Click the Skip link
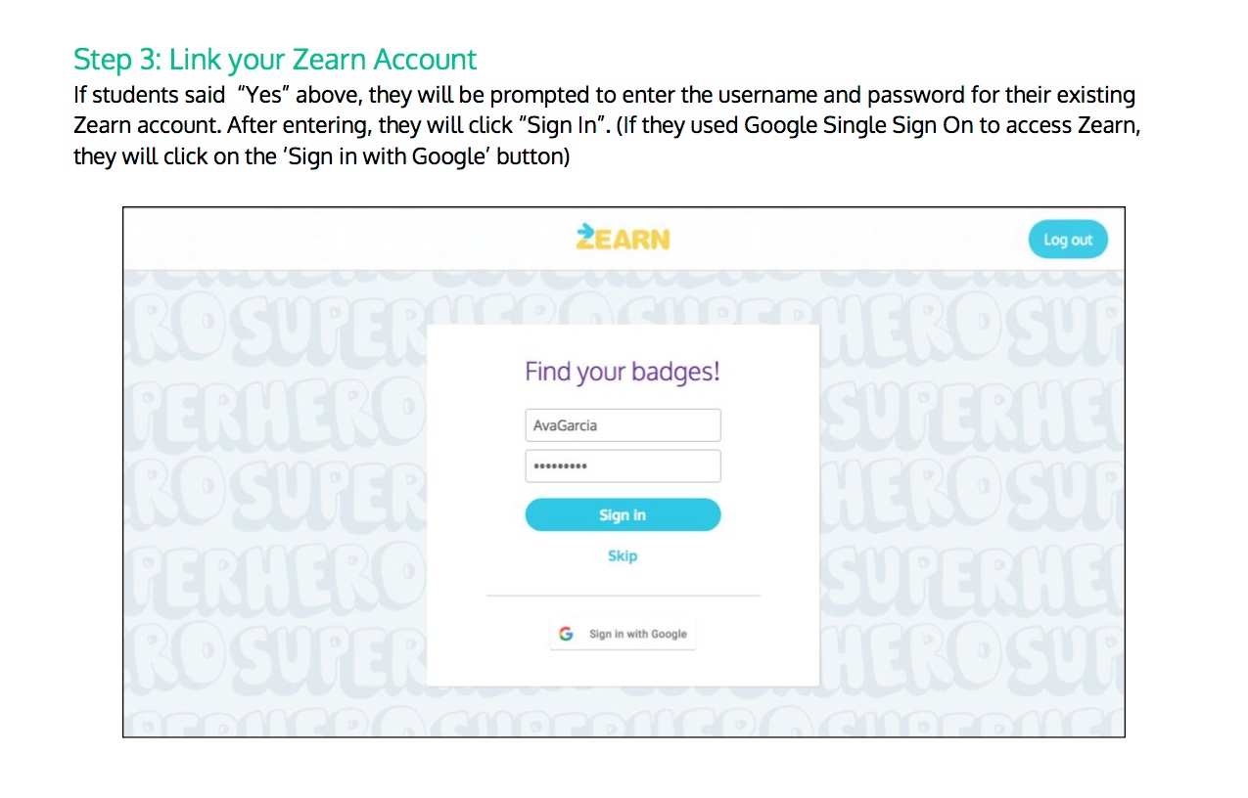1248x798 pixels. [623, 555]
